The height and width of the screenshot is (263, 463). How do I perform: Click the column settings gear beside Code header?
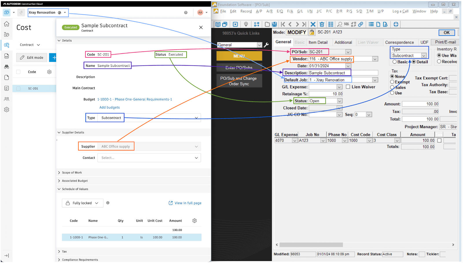(49, 72)
